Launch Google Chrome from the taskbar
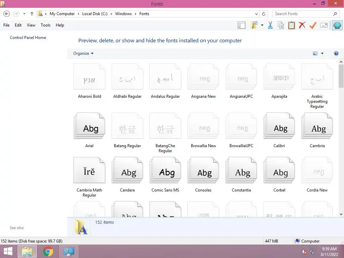This screenshot has height=258, width=344. (48, 251)
